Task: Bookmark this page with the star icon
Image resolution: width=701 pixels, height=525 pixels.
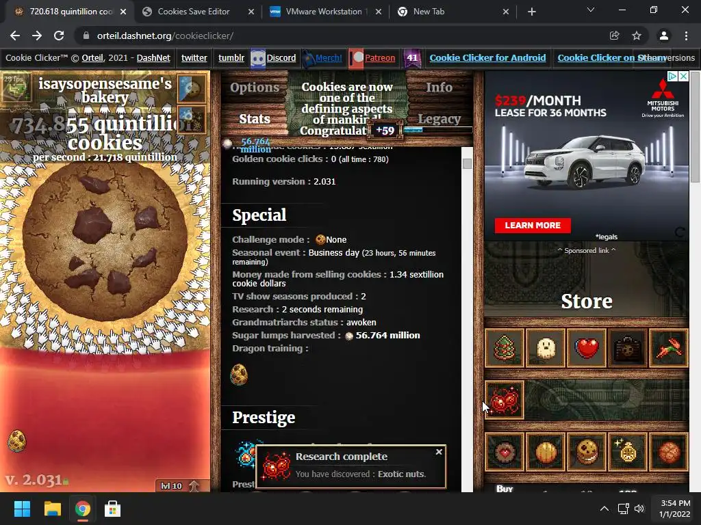Action: (637, 36)
